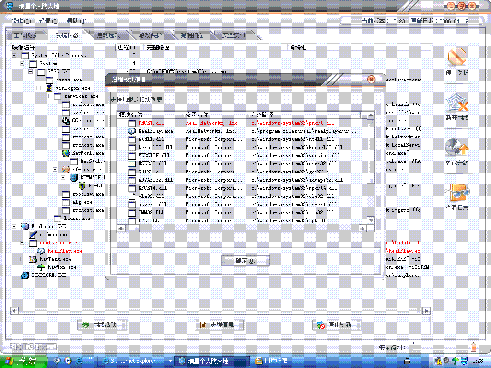
Task: Open the 帮助 menu
Action: click(x=77, y=21)
